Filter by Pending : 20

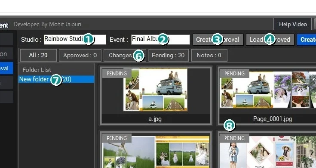[x=168, y=55]
